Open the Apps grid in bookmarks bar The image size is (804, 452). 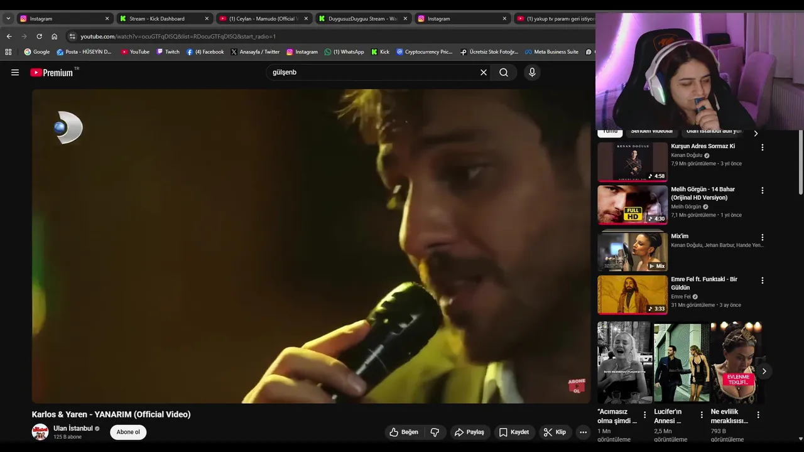(x=8, y=52)
